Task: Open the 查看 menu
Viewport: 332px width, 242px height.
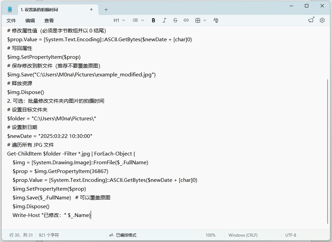Action: tap(49, 21)
